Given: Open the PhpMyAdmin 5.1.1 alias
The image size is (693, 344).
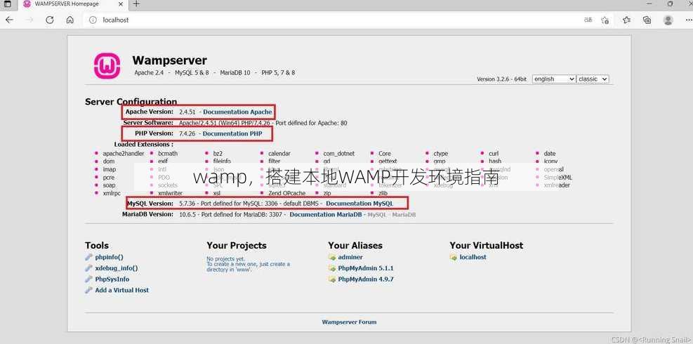Looking at the screenshot, I should pyautogui.click(x=366, y=268).
